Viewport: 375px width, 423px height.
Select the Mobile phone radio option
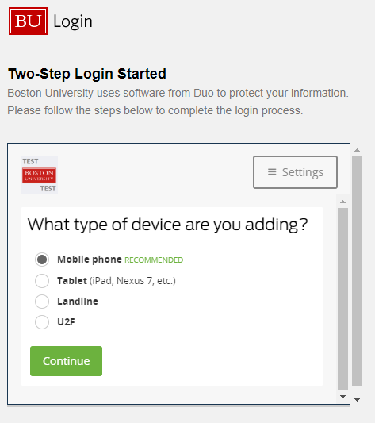(42, 260)
